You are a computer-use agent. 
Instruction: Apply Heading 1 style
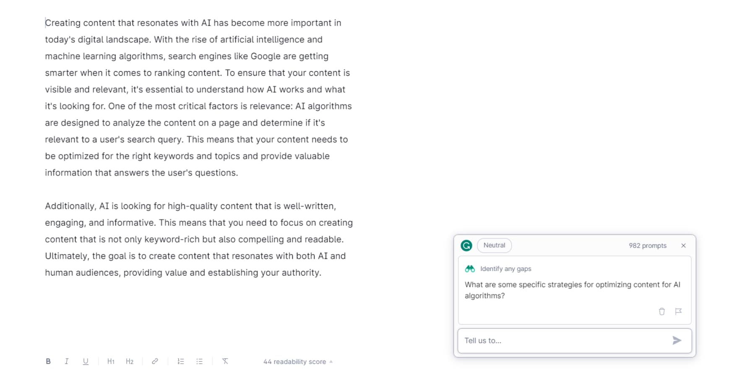pos(111,362)
